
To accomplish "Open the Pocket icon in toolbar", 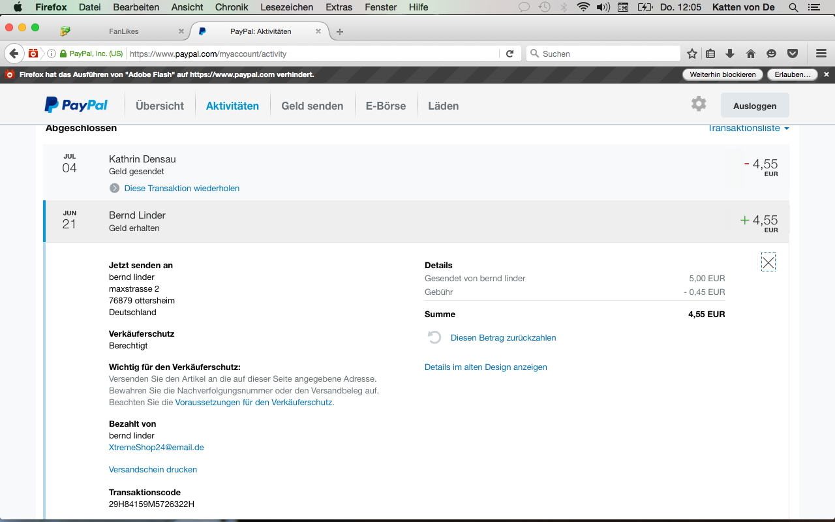I will (x=793, y=54).
